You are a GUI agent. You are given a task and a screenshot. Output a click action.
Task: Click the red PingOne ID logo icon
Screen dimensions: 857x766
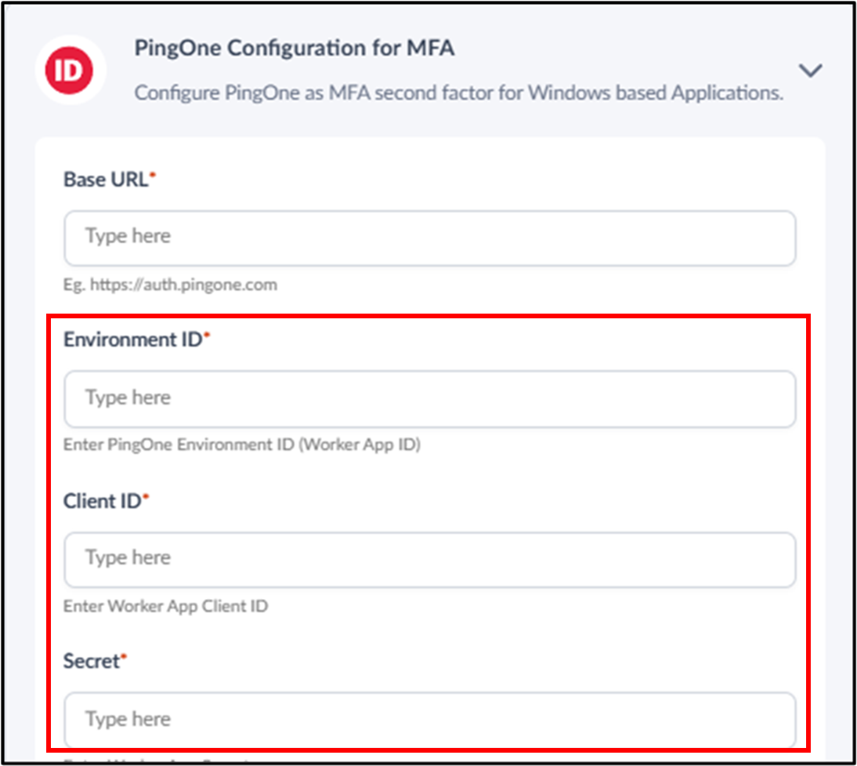[x=70, y=70]
